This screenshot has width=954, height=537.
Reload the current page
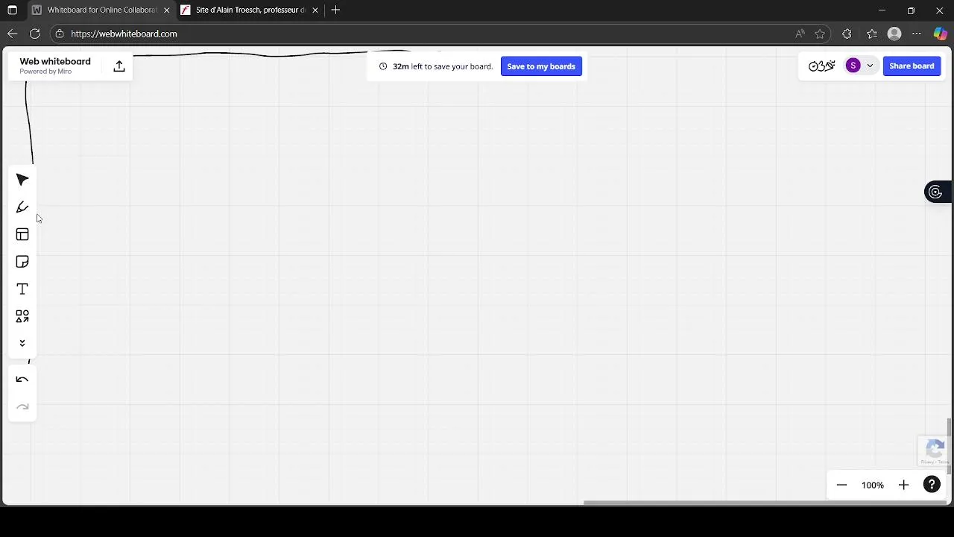pos(34,34)
